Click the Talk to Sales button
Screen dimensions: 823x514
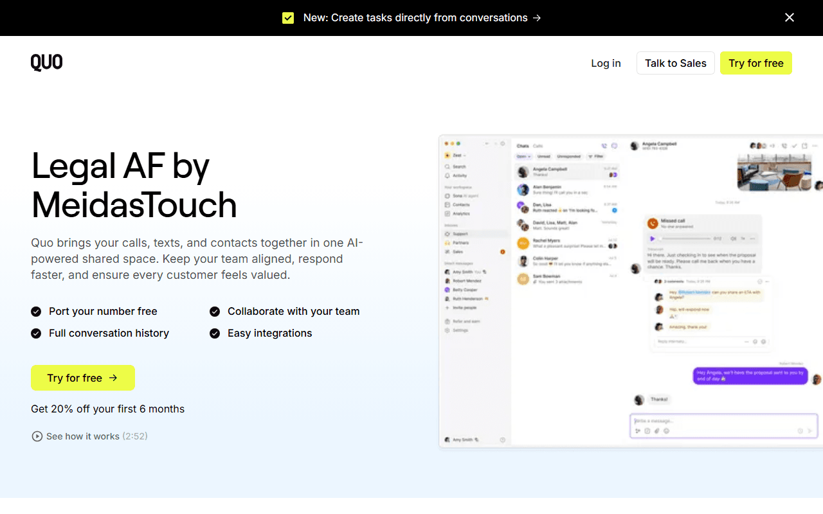(x=676, y=63)
